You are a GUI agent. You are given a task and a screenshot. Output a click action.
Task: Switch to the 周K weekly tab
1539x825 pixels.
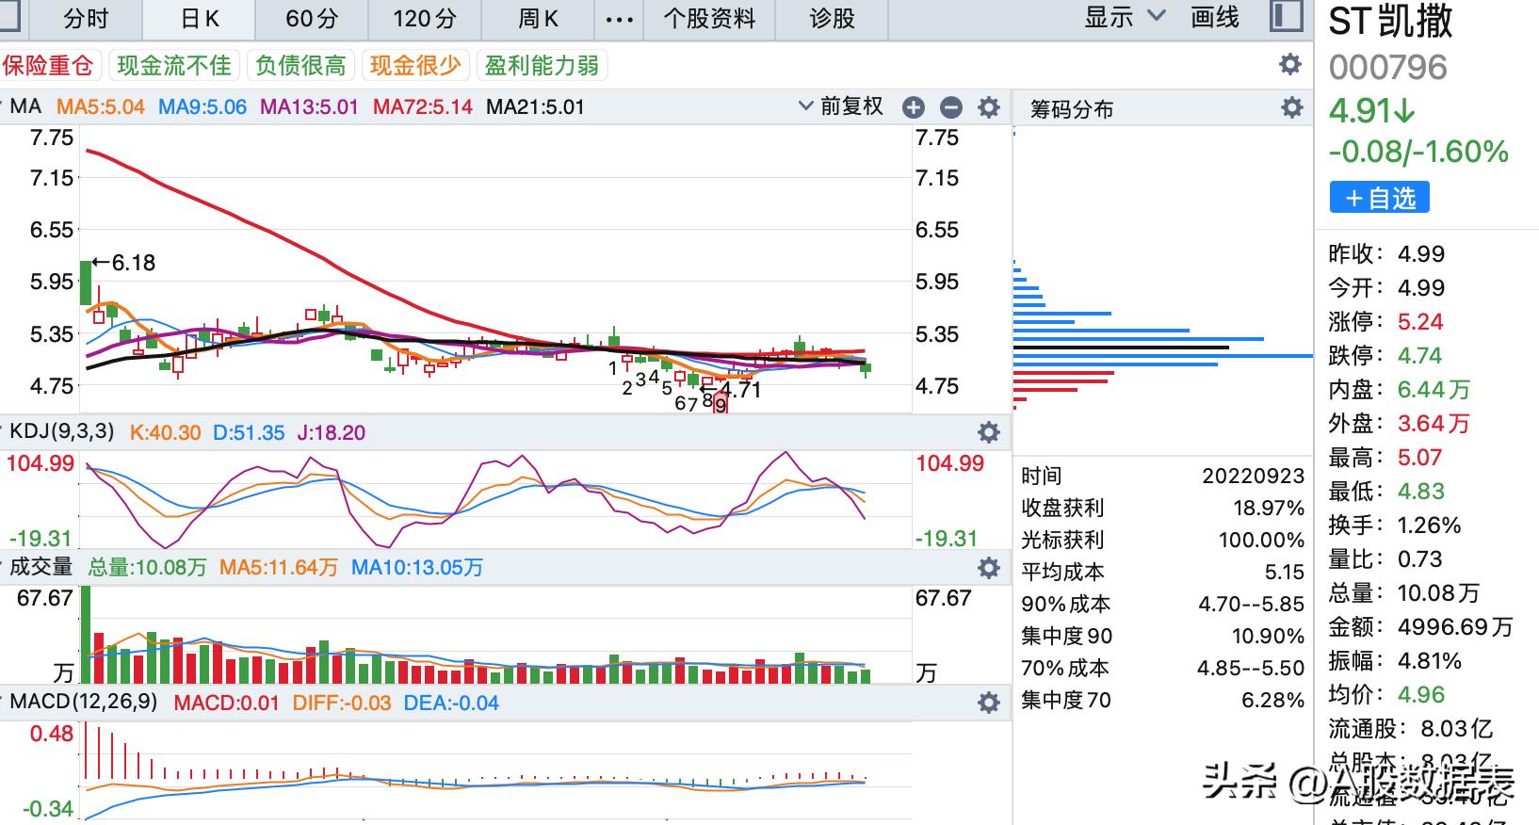tap(538, 19)
